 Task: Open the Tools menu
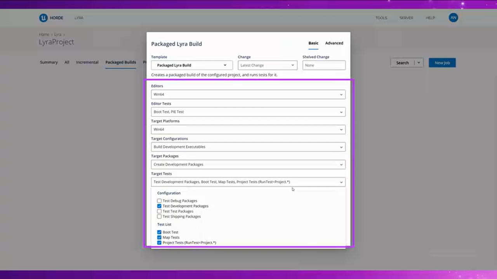click(x=381, y=18)
